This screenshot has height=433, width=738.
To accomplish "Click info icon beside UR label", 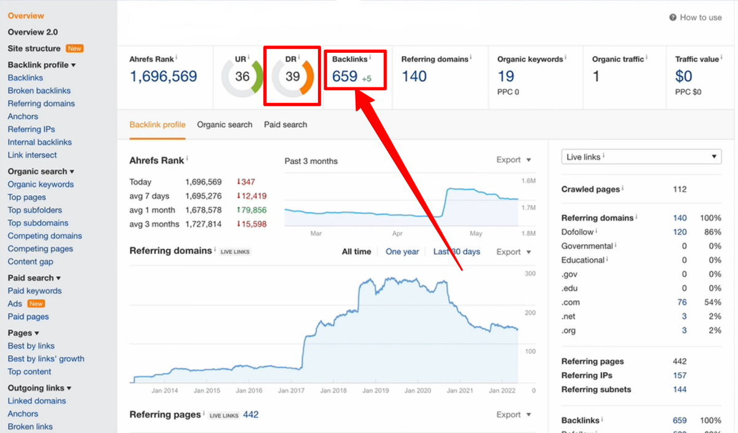I will tap(248, 57).
